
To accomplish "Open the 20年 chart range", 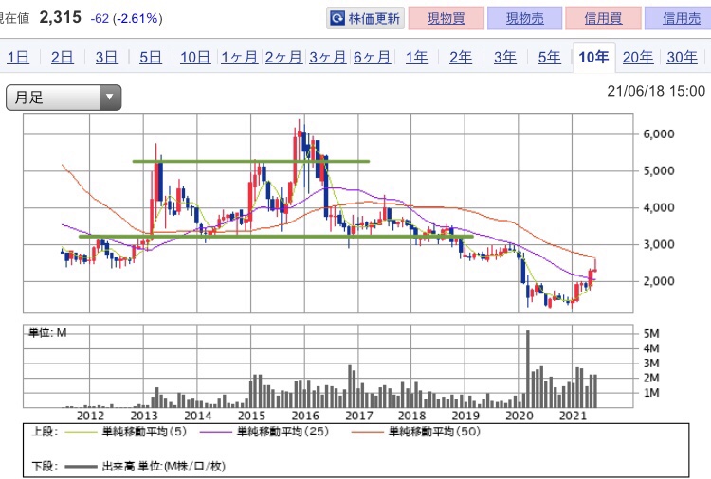I will [x=638, y=58].
